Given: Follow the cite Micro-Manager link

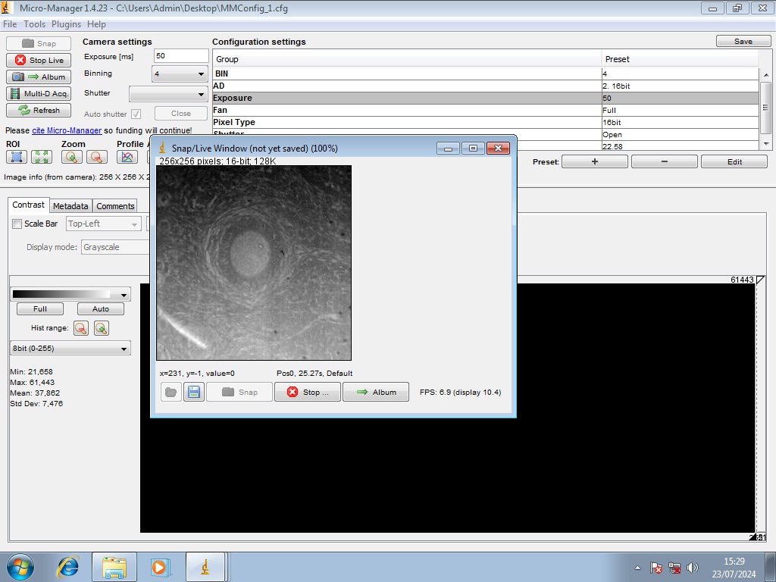Looking at the screenshot, I should pyautogui.click(x=67, y=130).
